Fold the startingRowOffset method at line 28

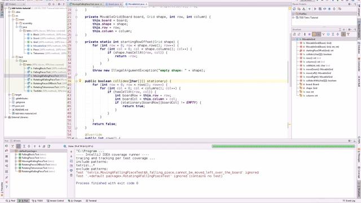76,42
